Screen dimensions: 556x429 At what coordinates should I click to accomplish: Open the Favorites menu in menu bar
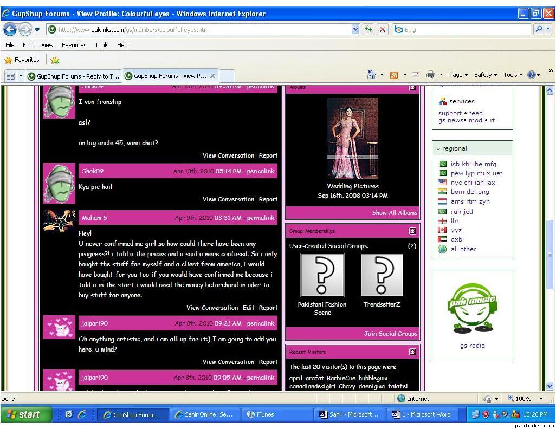74,45
